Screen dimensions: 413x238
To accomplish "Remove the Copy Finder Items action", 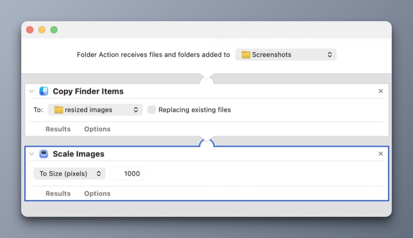I will coord(381,91).
